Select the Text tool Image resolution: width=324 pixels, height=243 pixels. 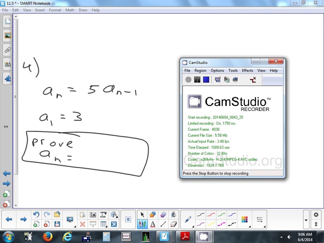[x=153, y=224]
